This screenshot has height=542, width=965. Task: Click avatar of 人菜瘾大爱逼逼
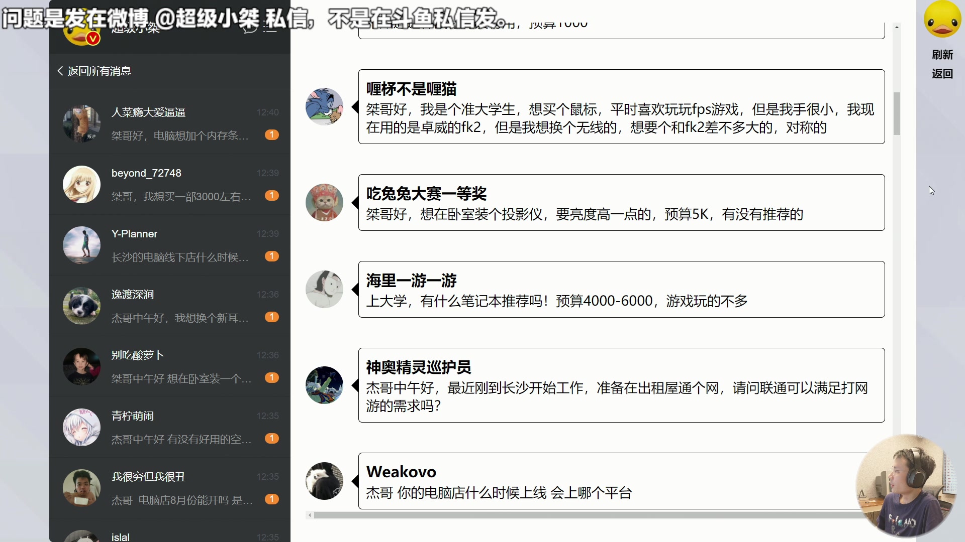[81, 123]
